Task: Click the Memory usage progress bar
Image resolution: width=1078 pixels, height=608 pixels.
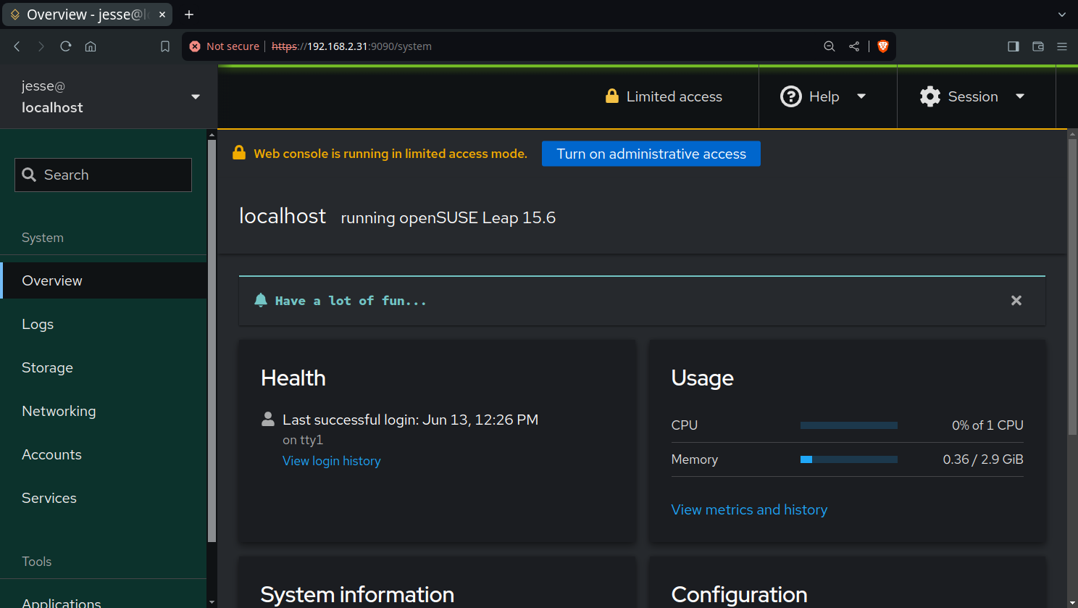Action: (849, 459)
